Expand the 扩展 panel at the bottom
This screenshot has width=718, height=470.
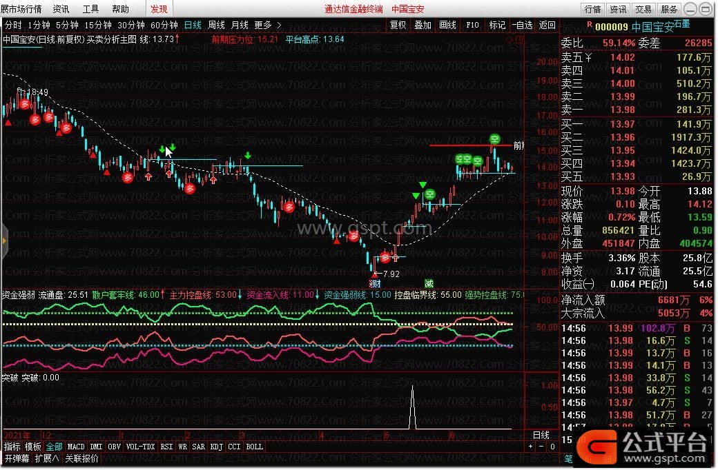(x=47, y=458)
